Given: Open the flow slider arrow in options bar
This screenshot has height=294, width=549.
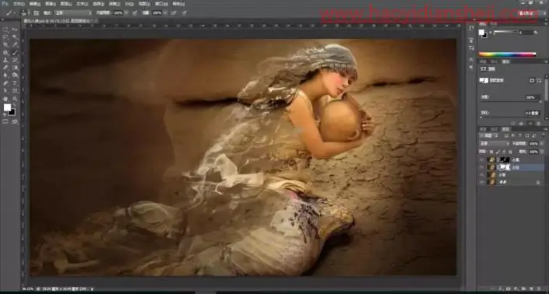Looking at the screenshot, I should coord(164,13).
